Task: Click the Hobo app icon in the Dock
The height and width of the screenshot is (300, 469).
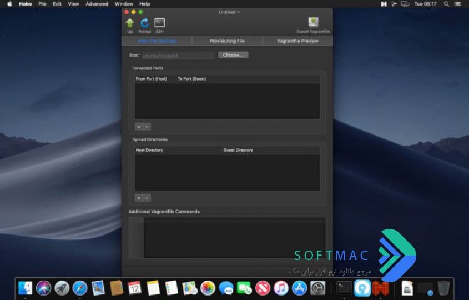Action: (x=381, y=288)
